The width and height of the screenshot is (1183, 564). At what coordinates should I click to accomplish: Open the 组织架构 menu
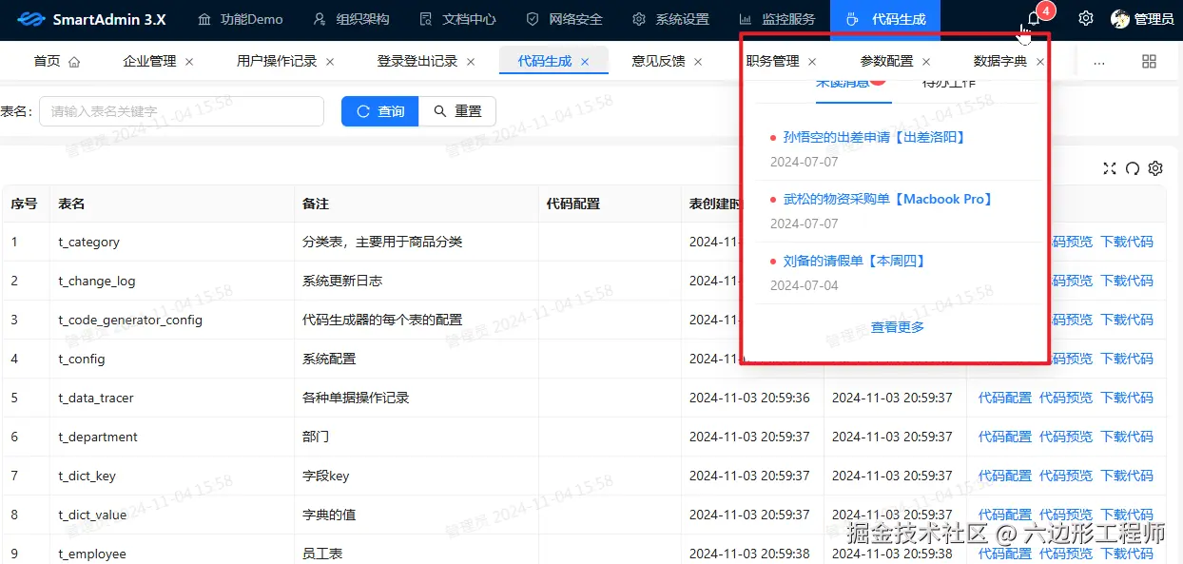(351, 19)
